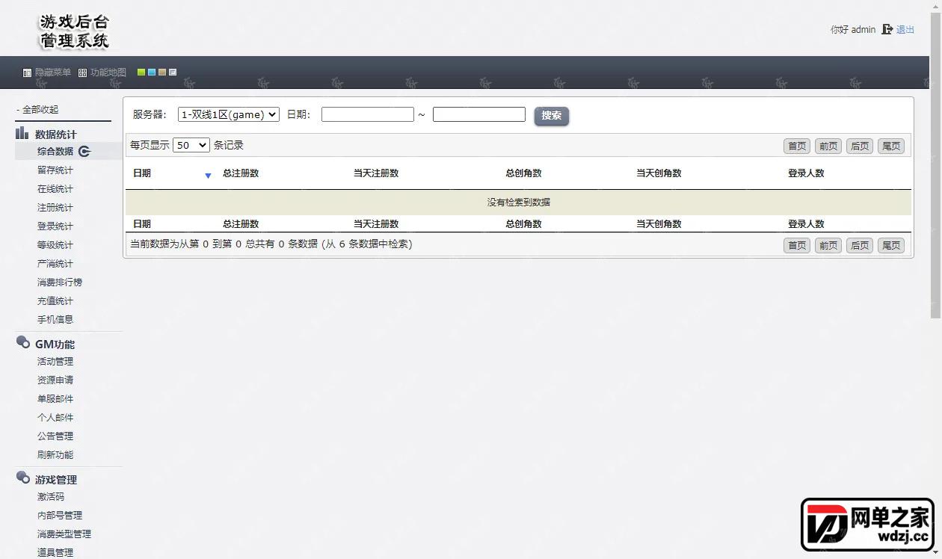Open 消费排行榜 menu item
The width and height of the screenshot is (942, 559).
(60, 282)
